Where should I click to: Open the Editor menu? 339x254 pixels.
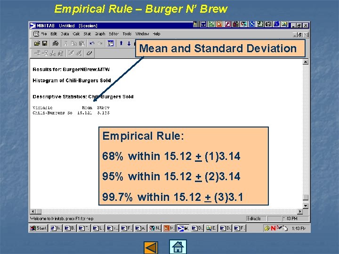[114, 34]
